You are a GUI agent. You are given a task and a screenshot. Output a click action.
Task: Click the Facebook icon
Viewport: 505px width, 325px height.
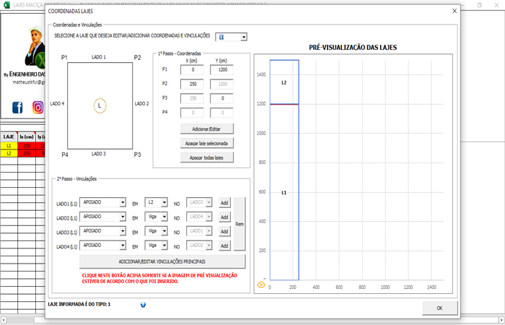click(17, 108)
